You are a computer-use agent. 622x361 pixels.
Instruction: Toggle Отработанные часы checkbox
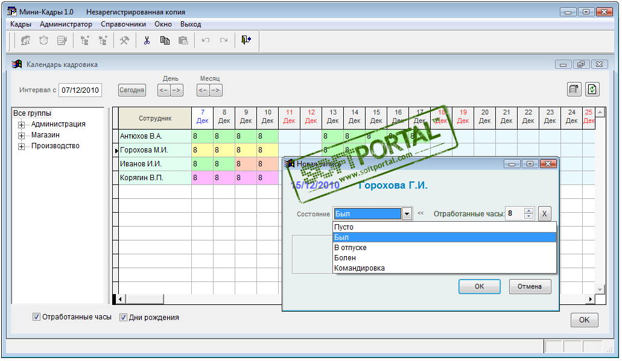coord(36,317)
